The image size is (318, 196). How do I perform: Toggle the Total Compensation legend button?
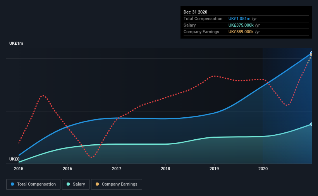[x=33, y=184]
